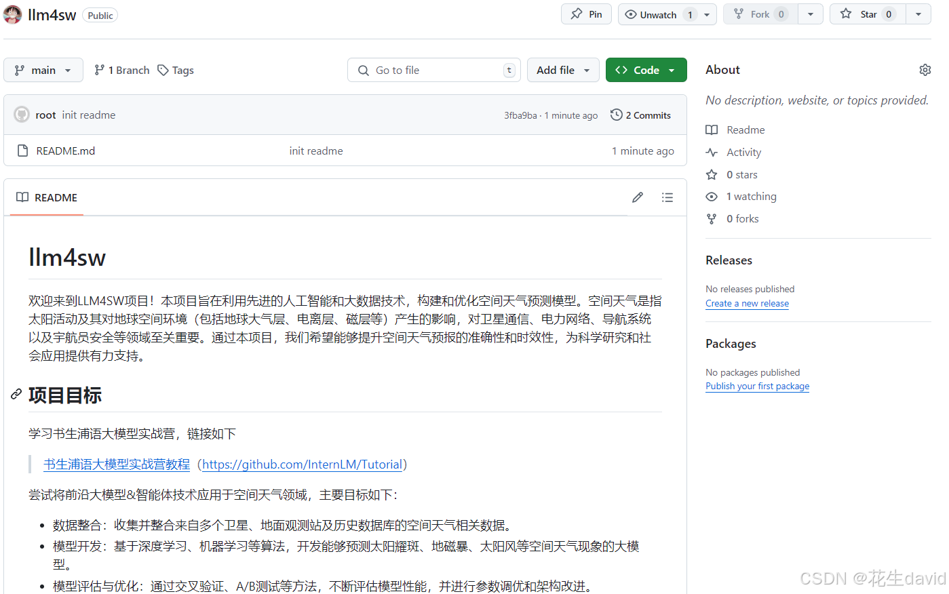Star the llm4sw repository
The image size is (949, 594).
click(867, 14)
